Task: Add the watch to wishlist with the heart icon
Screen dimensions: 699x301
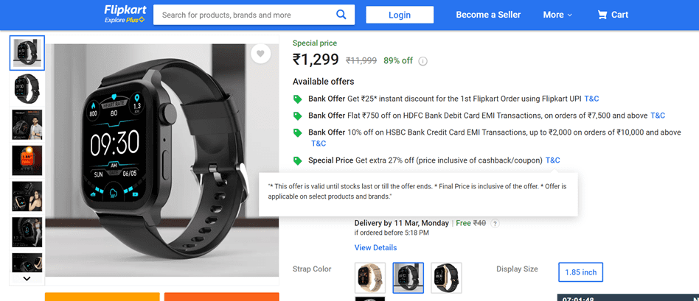Action: tap(260, 54)
